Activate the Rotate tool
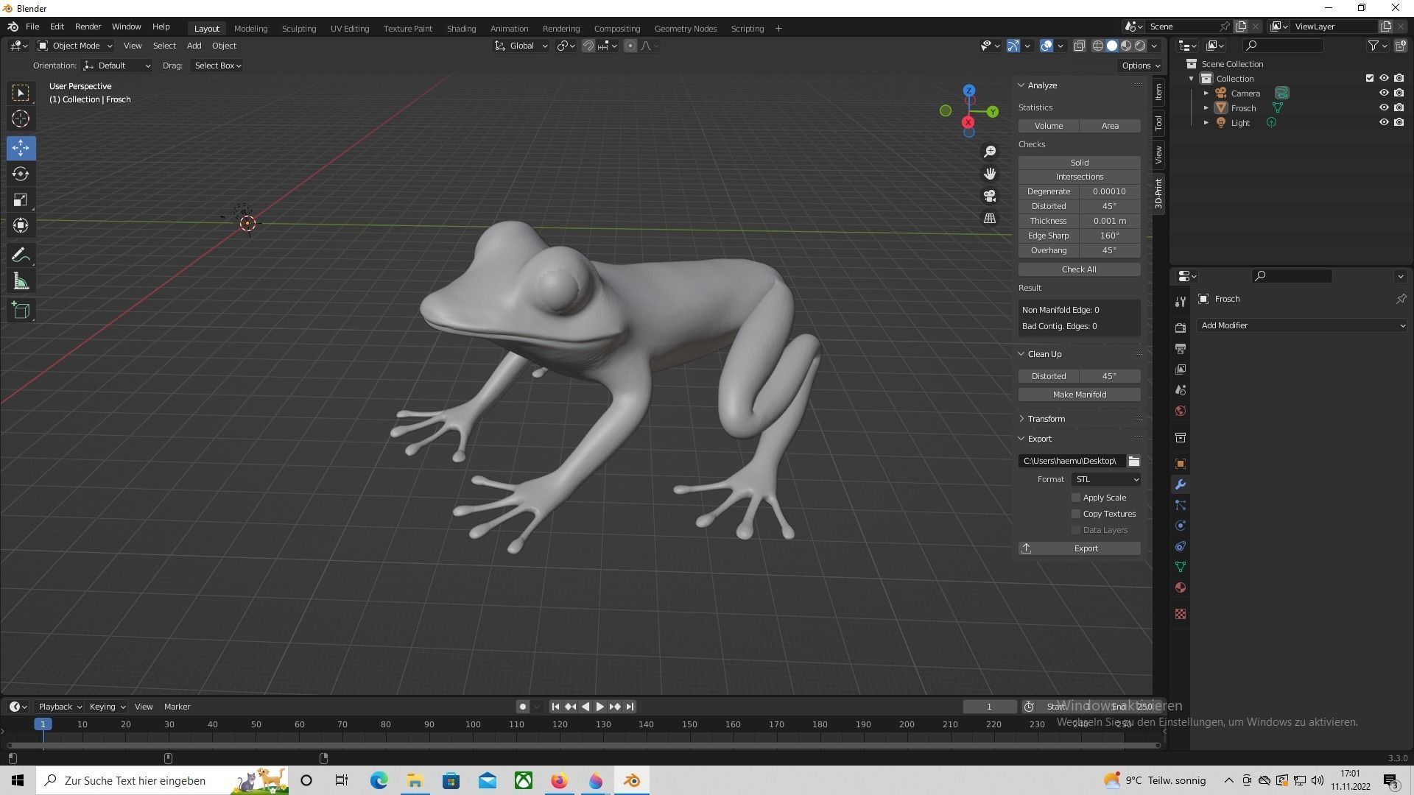The image size is (1414, 795). pyautogui.click(x=21, y=174)
